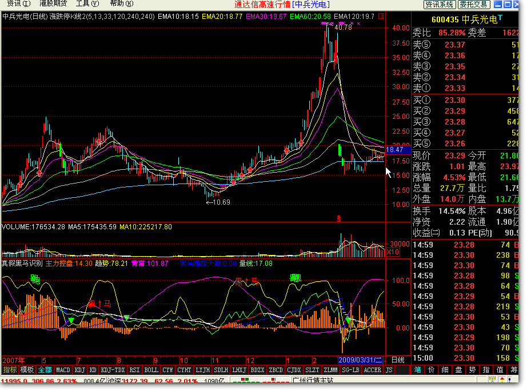Viewport: 527px width, 391px height.
Task: Select the 指 tab in quote panel
Action: coord(486,370)
